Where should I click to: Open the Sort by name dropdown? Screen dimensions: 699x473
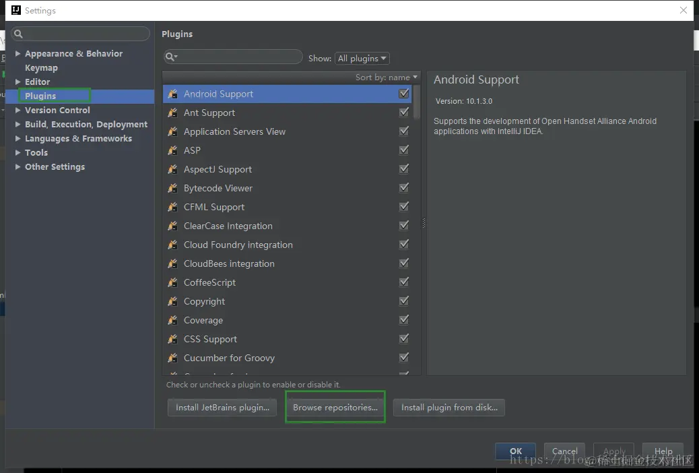click(386, 77)
